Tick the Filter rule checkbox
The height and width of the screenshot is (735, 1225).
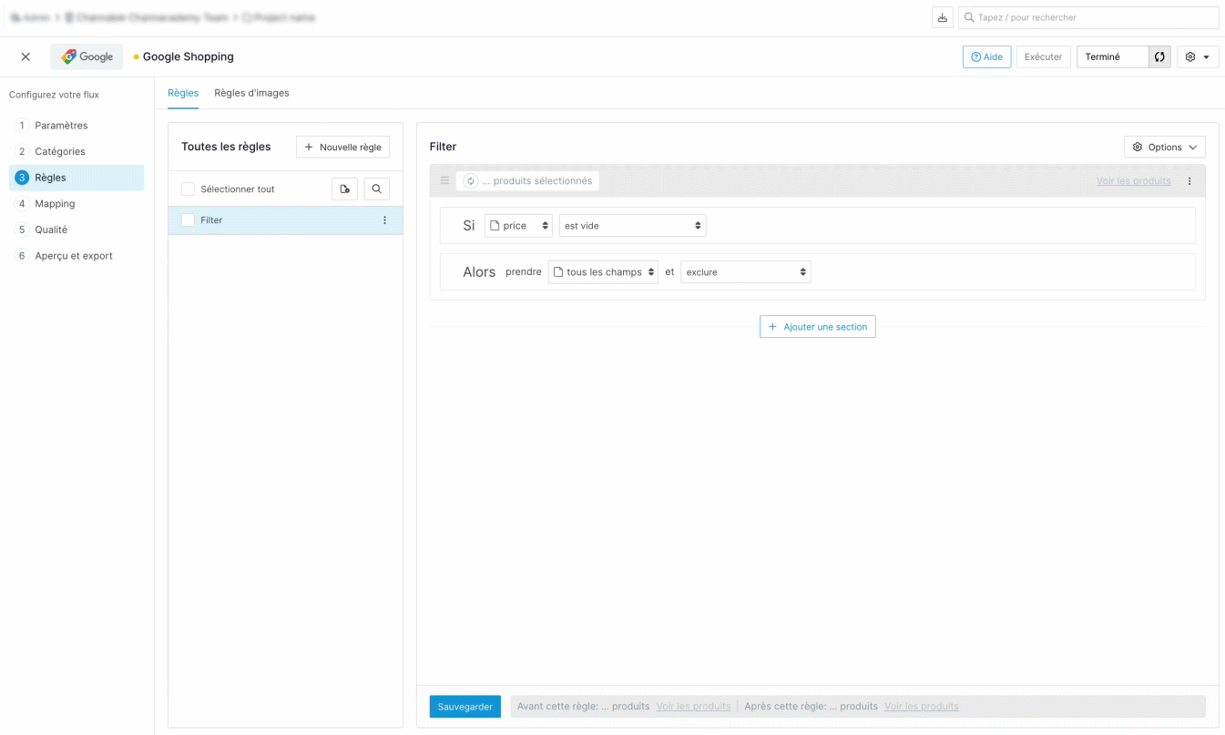click(x=188, y=220)
